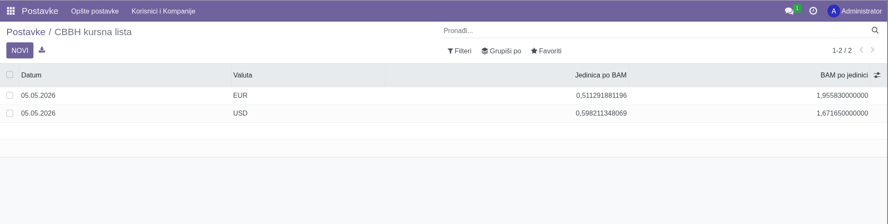
Task: Sort by the Datum column header
Action: [x=125, y=75]
